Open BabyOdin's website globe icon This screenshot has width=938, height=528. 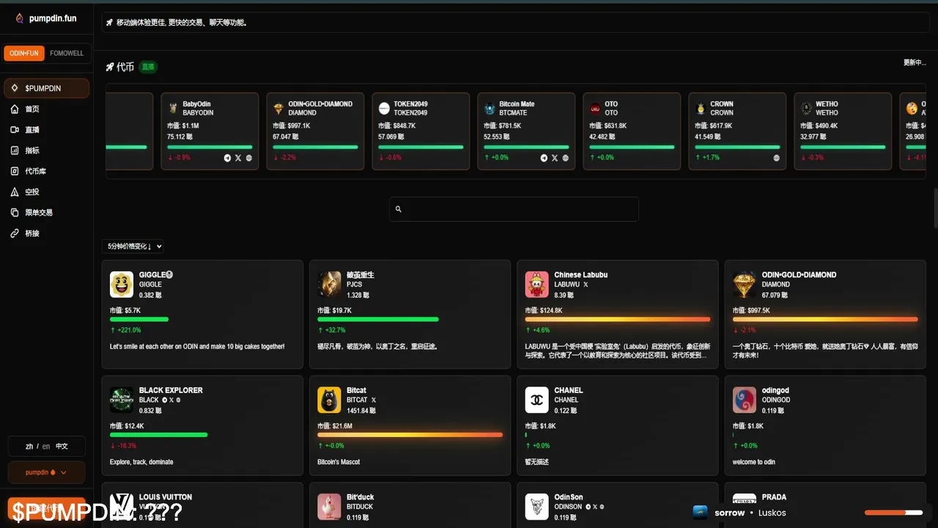248,158
